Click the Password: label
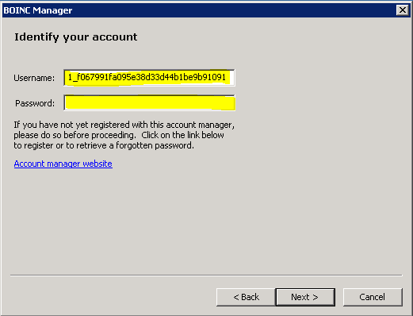This screenshot has width=413, height=316. pos(35,103)
